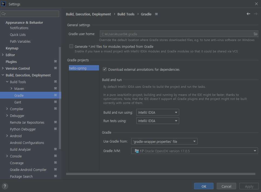Click project icon beside Package Search
Image resolution: width=261 pixels, height=192 pixels.
coord(56,176)
